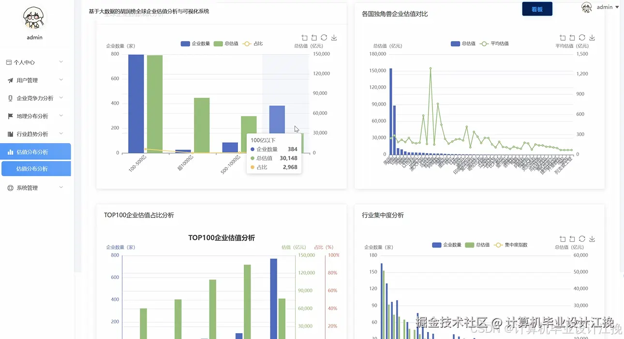Viewport: 624px width, 339px height.
Task: Expand 个人中心 menu chevron
Action: pyautogui.click(x=61, y=62)
